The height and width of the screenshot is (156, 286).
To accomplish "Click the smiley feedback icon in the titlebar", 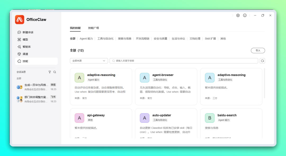I will coord(245,15).
